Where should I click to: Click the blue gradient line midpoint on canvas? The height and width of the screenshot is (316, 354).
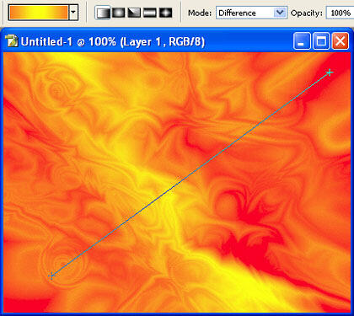click(x=190, y=174)
